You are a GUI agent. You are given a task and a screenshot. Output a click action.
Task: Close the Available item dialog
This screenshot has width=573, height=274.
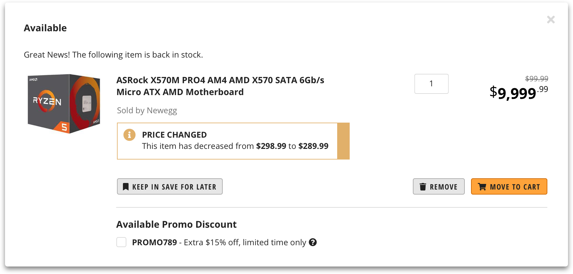pyautogui.click(x=551, y=20)
